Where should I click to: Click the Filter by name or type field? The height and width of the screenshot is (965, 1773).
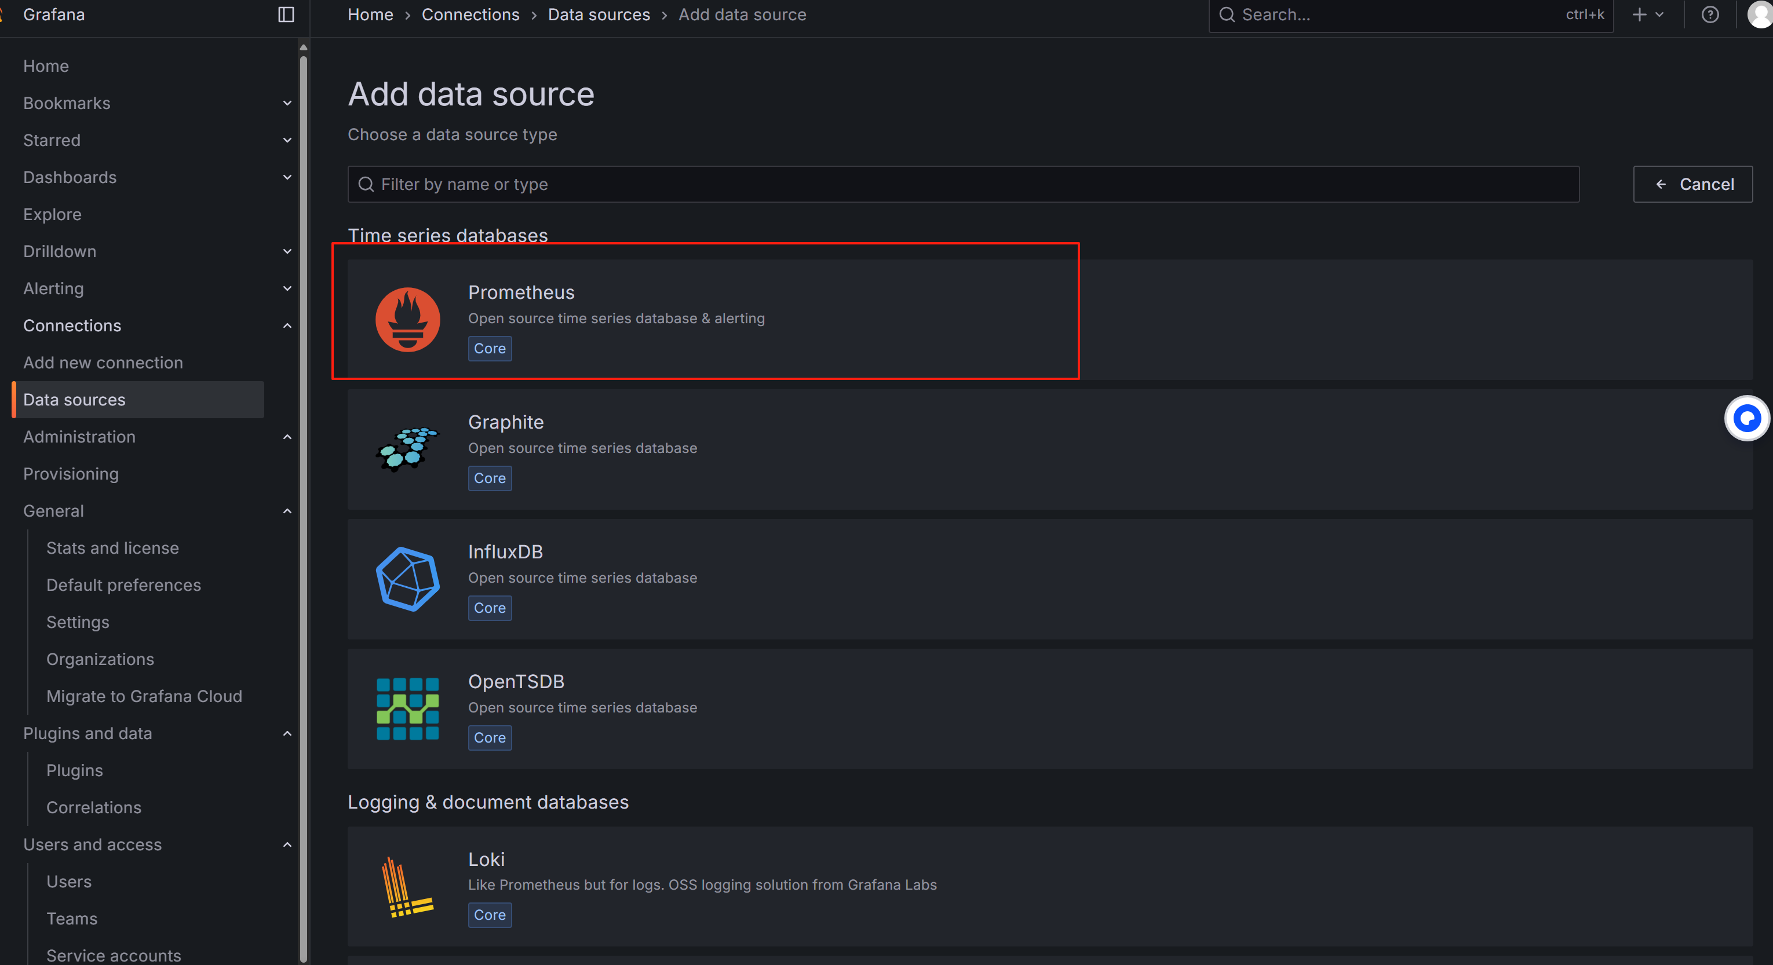pos(964,184)
